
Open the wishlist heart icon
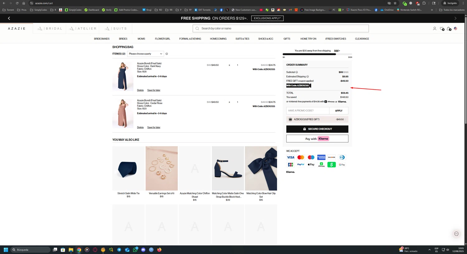[x=442, y=29]
